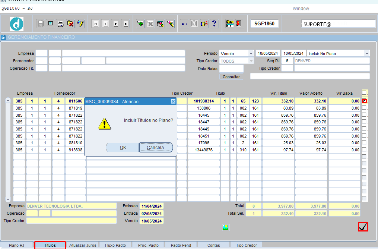Uncheck the checked box on first row
378x249 pixels.
pos(364,101)
